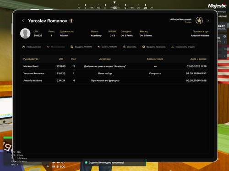Click the Дата и время column header
The image size is (229, 171).
tap(198, 59)
